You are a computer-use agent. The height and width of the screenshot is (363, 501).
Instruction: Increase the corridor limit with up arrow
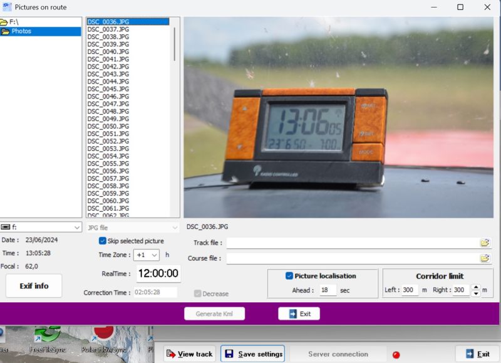pos(476,288)
